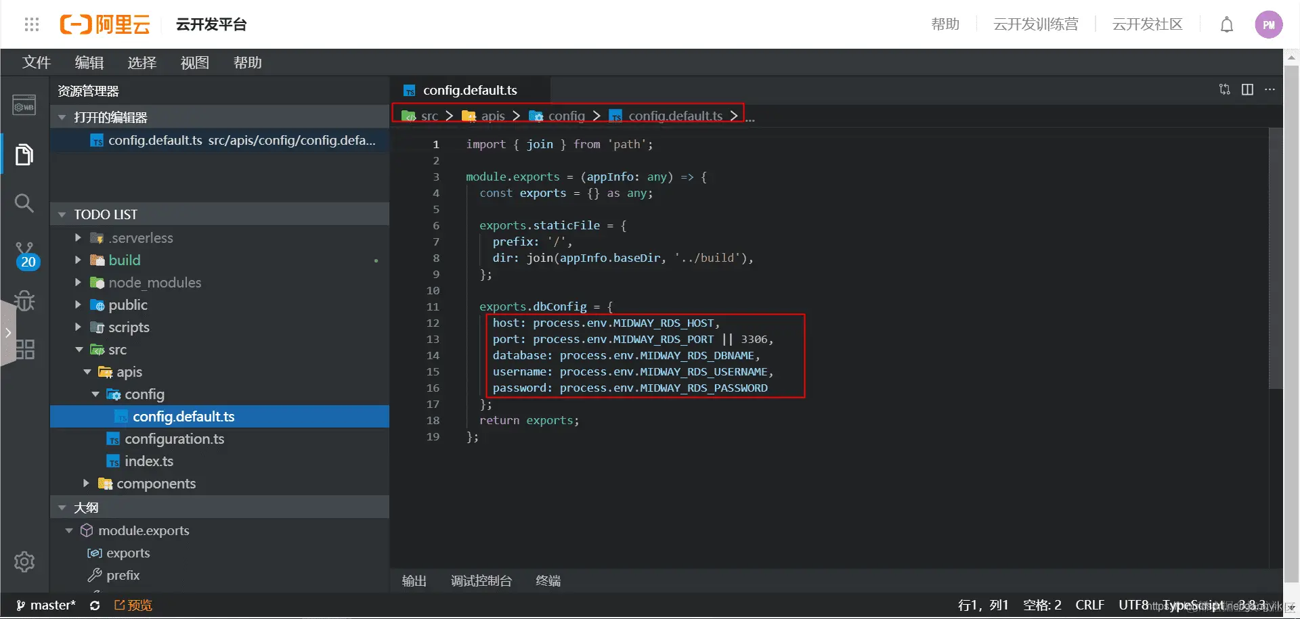The image size is (1300, 619).
Task: Switch to the 调试控制台 tab
Action: tap(481, 581)
